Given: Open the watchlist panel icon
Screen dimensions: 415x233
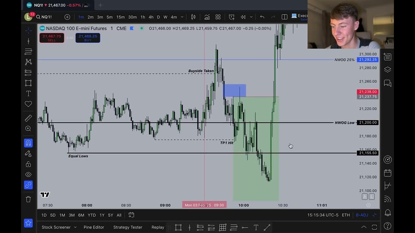Looking at the screenshot, I should tap(387, 57).
